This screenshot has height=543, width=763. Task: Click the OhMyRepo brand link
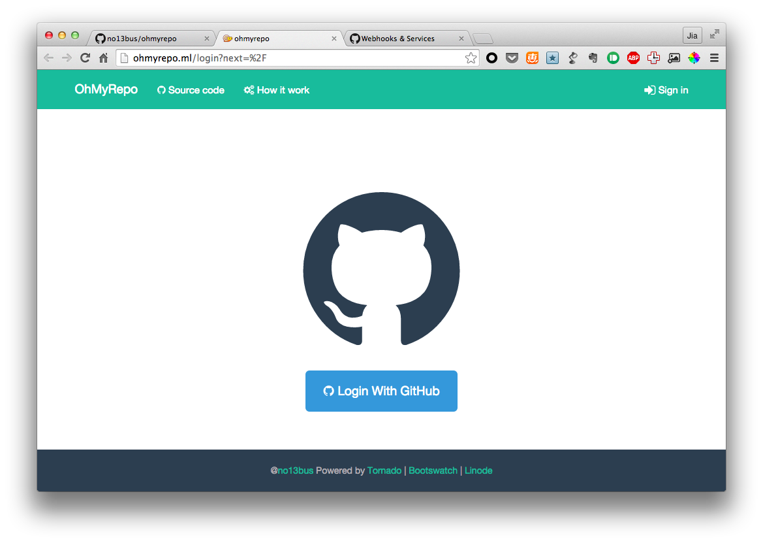[x=106, y=90]
